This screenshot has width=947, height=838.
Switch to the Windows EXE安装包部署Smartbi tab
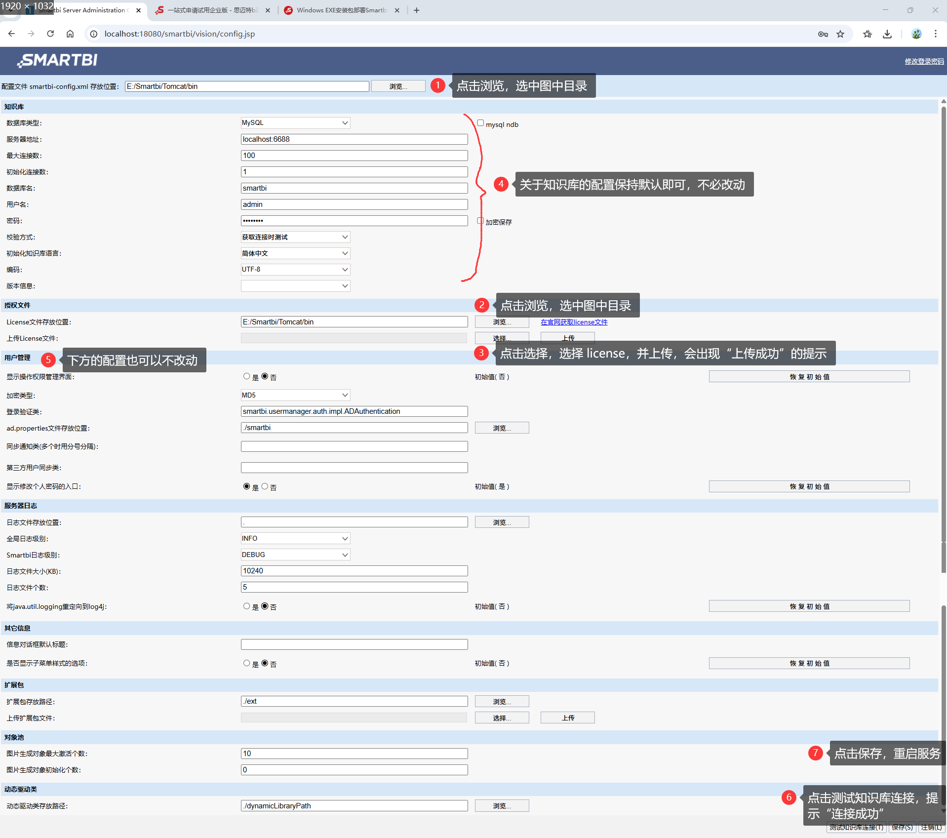pyautogui.click(x=342, y=10)
